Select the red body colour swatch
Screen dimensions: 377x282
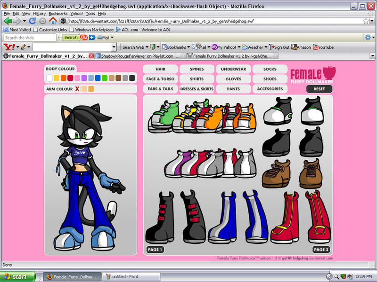tap(70, 78)
